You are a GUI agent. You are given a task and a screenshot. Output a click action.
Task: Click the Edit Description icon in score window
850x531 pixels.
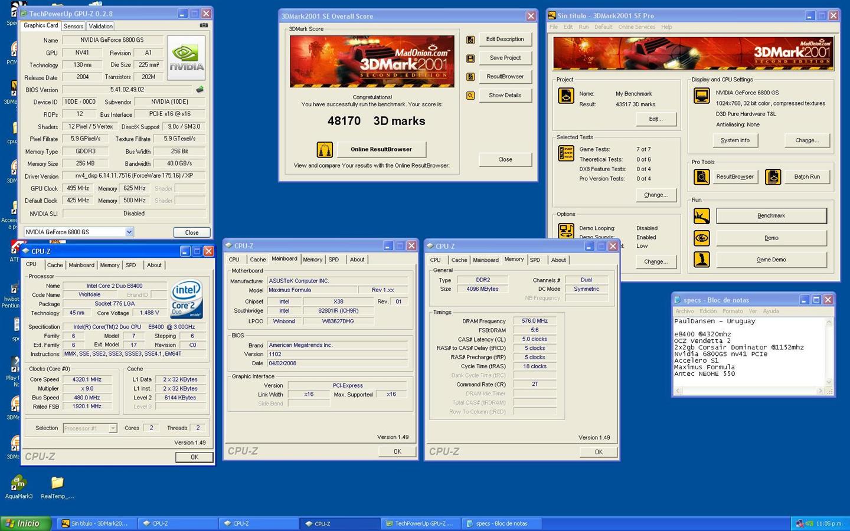pos(470,40)
